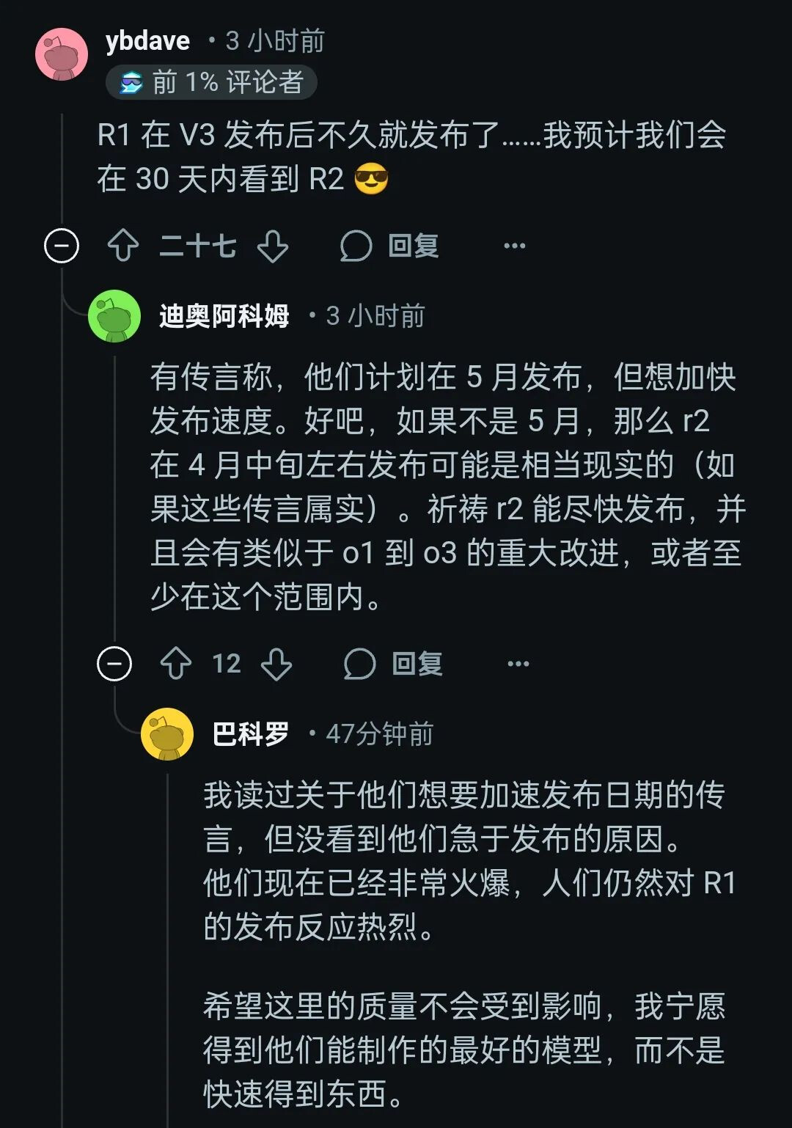Collapse 迪奥阿科姆's comment thread

pyautogui.click(x=114, y=664)
